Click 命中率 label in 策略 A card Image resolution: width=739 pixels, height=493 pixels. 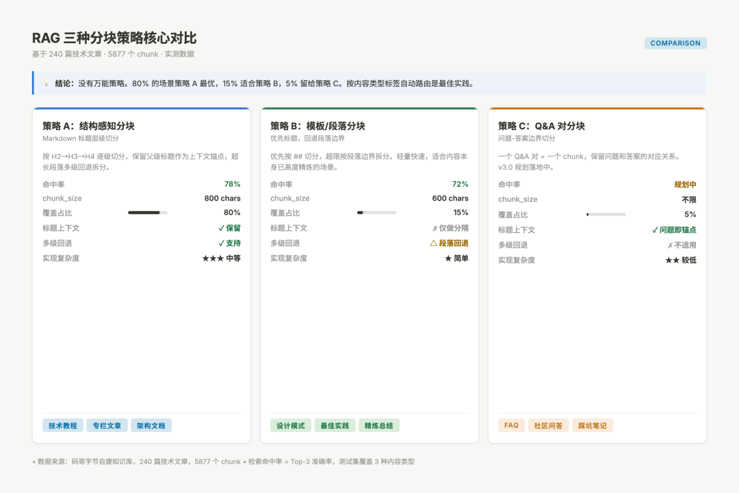pyautogui.click(x=54, y=184)
